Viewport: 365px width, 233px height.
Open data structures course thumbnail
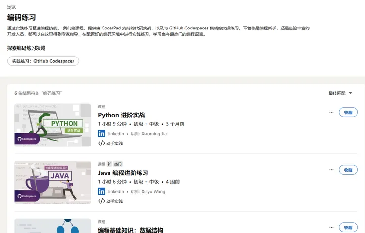[53, 226]
